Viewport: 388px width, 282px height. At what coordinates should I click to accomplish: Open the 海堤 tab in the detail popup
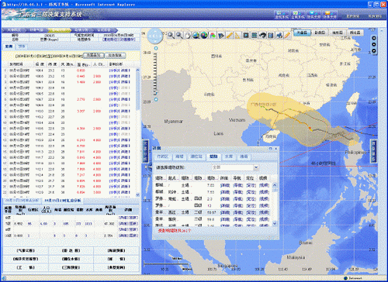point(179,156)
